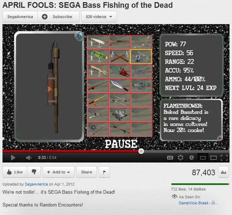Toggle closed captions CC
Screen dimensions: 232x215
tap(170, 158)
